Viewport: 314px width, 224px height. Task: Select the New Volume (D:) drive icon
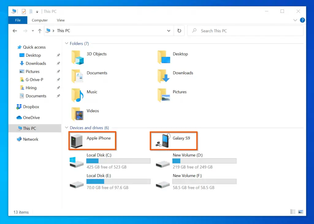point(163,164)
